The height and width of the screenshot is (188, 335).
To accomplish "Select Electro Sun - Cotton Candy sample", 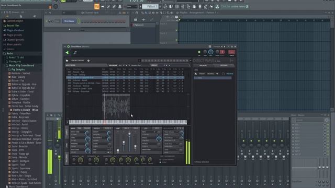I will coord(25,106).
